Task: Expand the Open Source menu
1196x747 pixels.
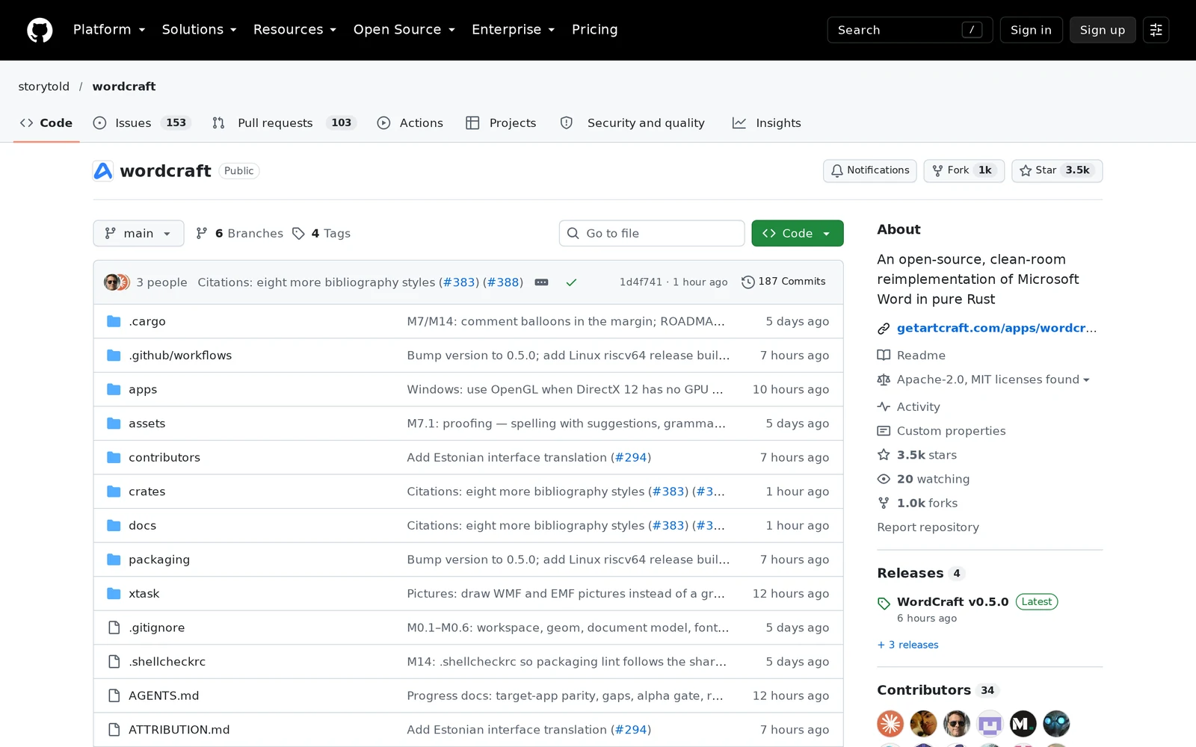Action: coord(404,30)
